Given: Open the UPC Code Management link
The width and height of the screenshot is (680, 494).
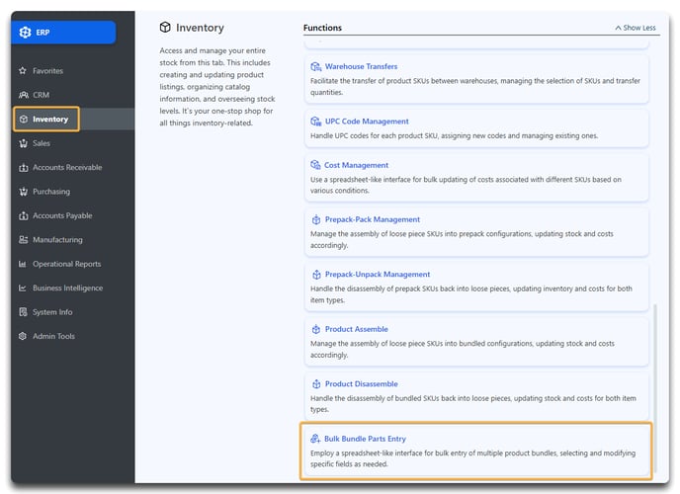Looking at the screenshot, I should (367, 122).
